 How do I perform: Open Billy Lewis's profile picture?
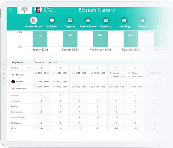[x=13, y=82]
